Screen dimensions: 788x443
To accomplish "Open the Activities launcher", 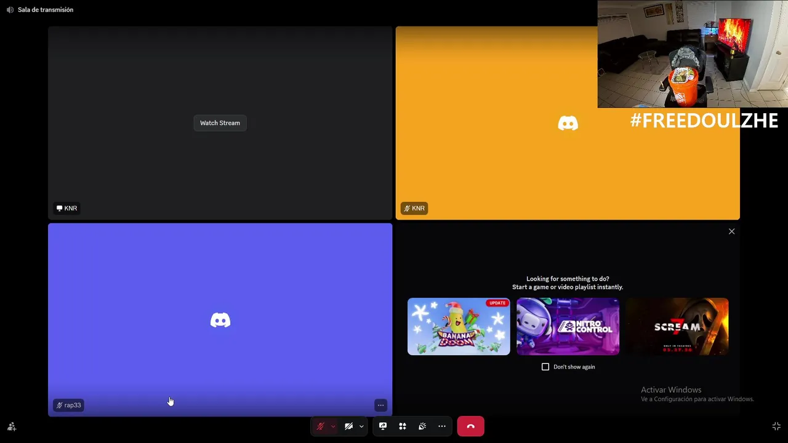I will point(403,426).
